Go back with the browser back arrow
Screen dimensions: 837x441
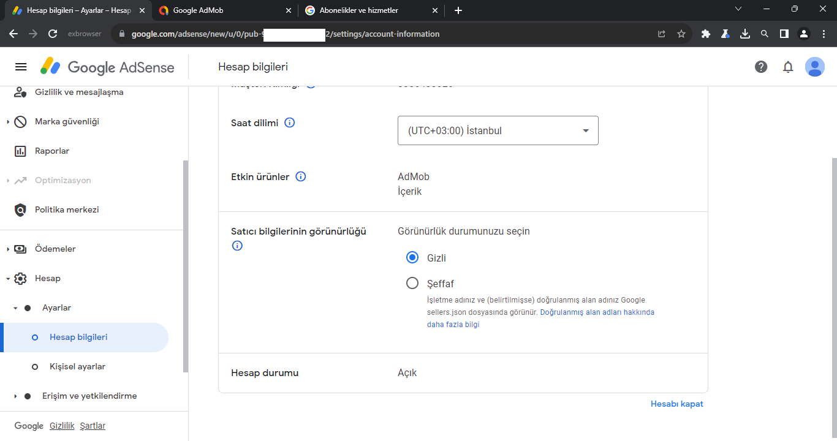coord(13,34)
